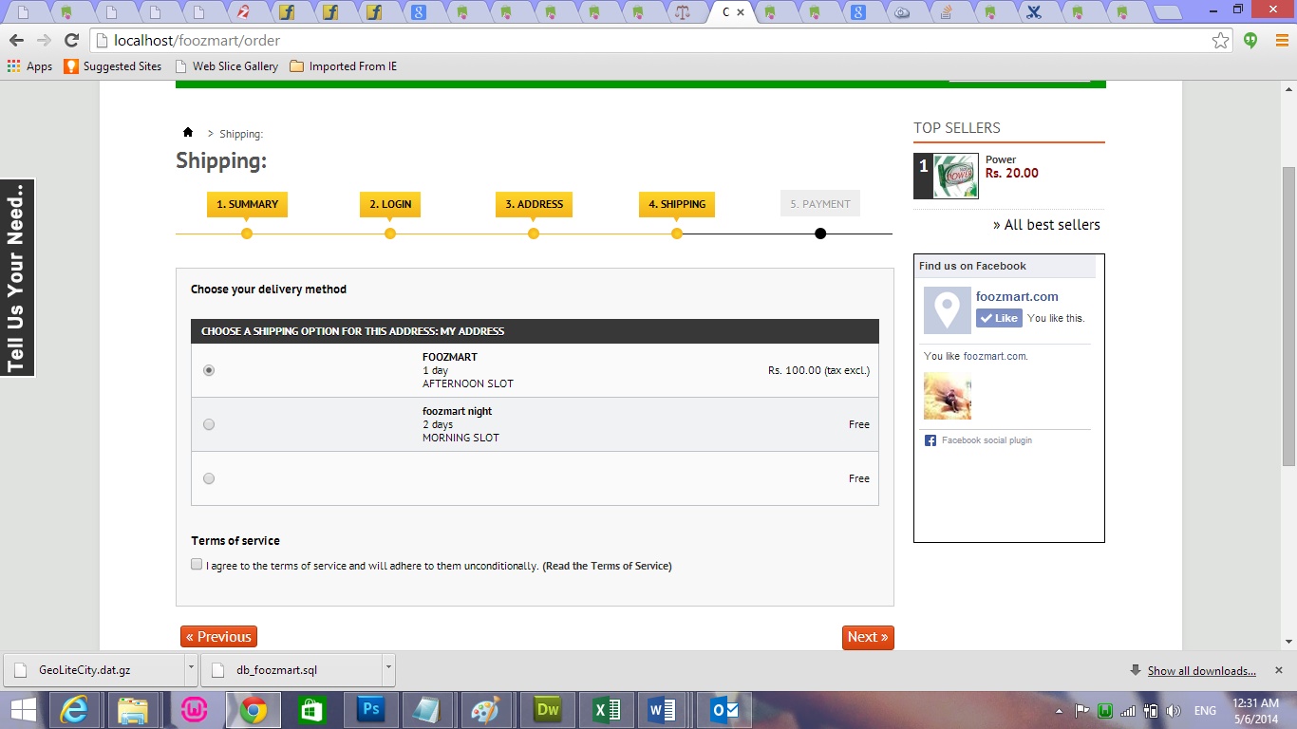The image size is (1297, 729).
Task: Open the pink WampServer taskbar icon
Action: [x=197, y=710]
